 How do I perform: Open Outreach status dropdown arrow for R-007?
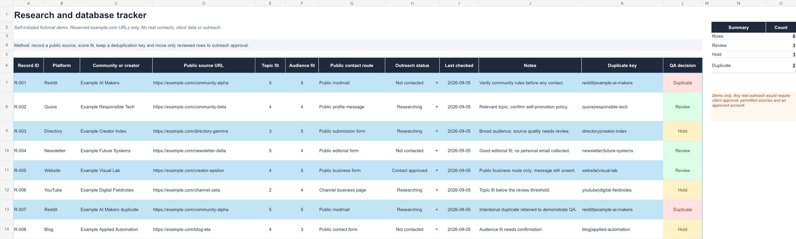[437, 210]
